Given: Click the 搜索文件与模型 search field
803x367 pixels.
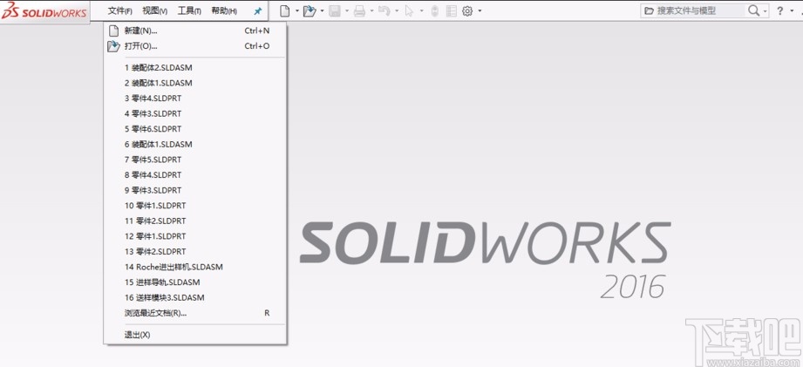Looking at the screenshot, I should tap(699, 10).
